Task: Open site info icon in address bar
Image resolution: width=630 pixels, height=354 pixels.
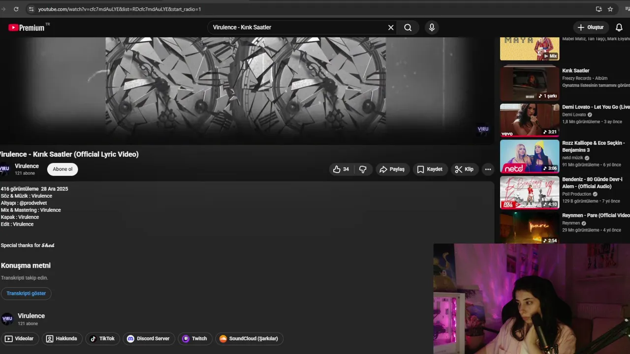Action: click(x=31, y=9)
